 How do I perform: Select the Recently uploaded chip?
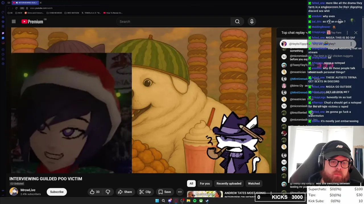[x=229, y=184]
